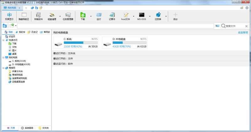This screenshot has height=132, width=251.
Task: Open the D: 本地磁盘 drive tile
Action: pos(125,43)
